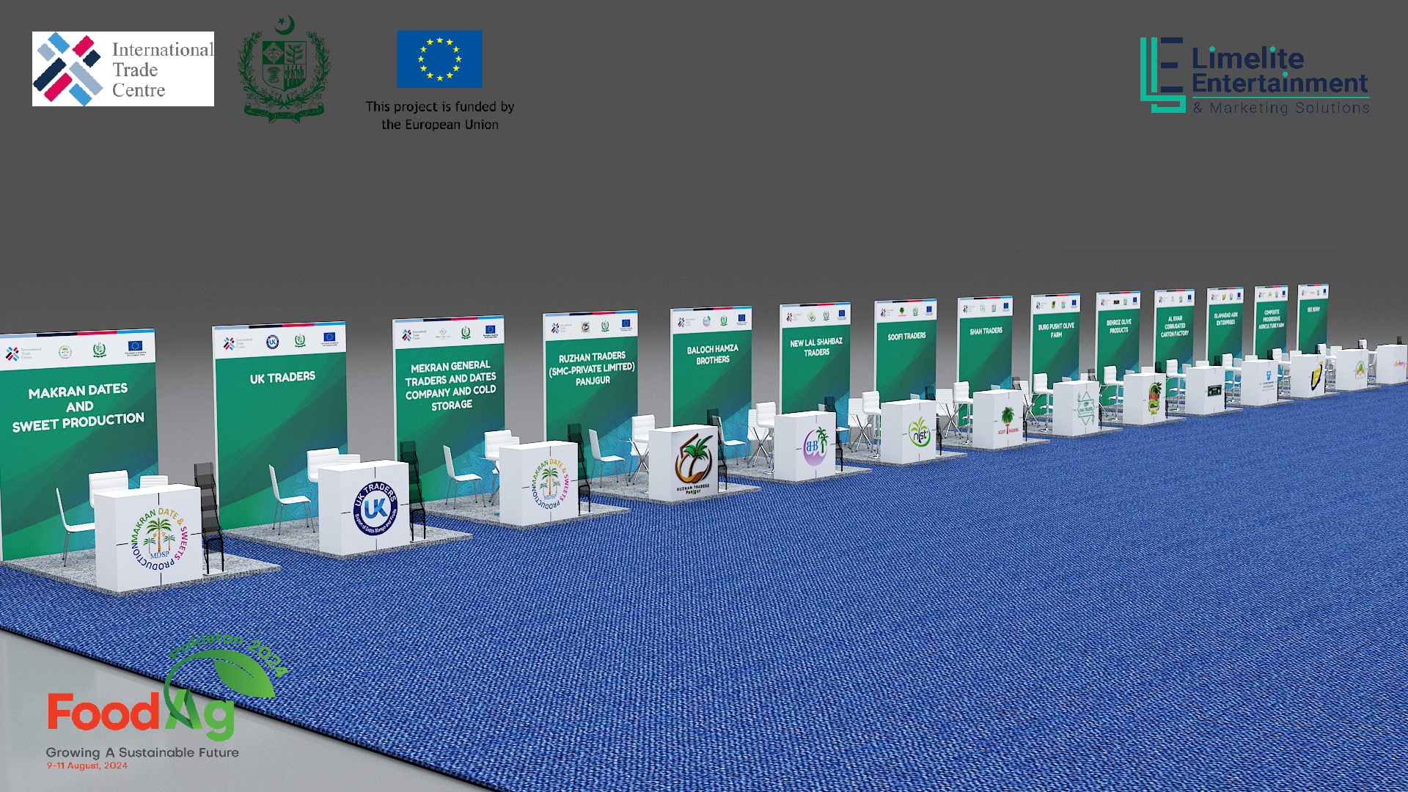1408x792 pixels.
Task: Click the "9-11 August, 2024" date text
Action: click(87, 766)
